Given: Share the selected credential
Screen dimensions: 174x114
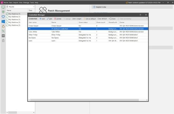Looking at the screenshot, I should click(112, 19).
